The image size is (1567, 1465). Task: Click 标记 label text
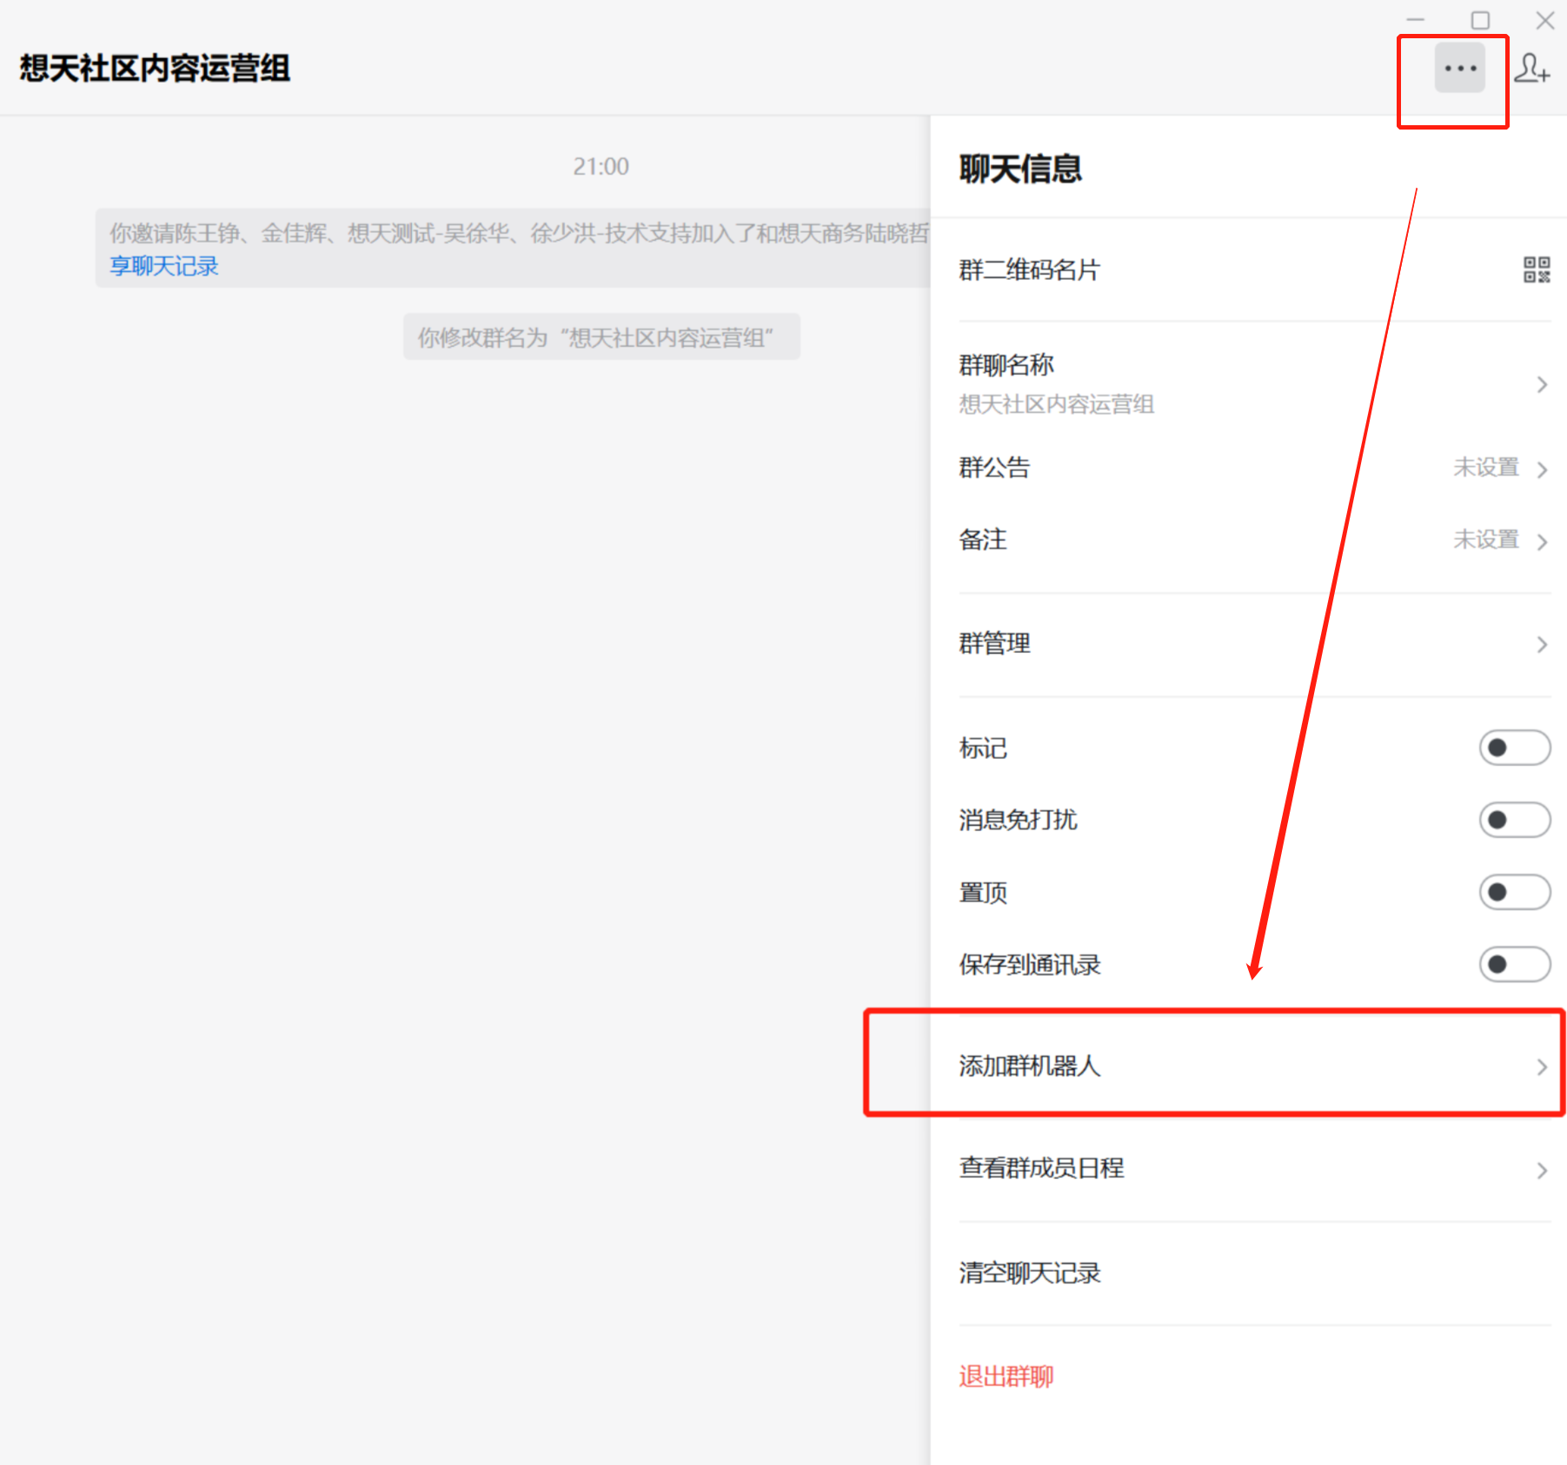click(983, 748)
